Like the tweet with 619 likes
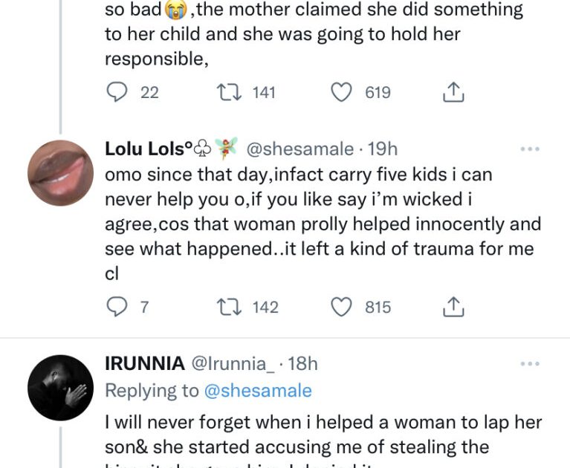570x468 pixels. (340, 92)
